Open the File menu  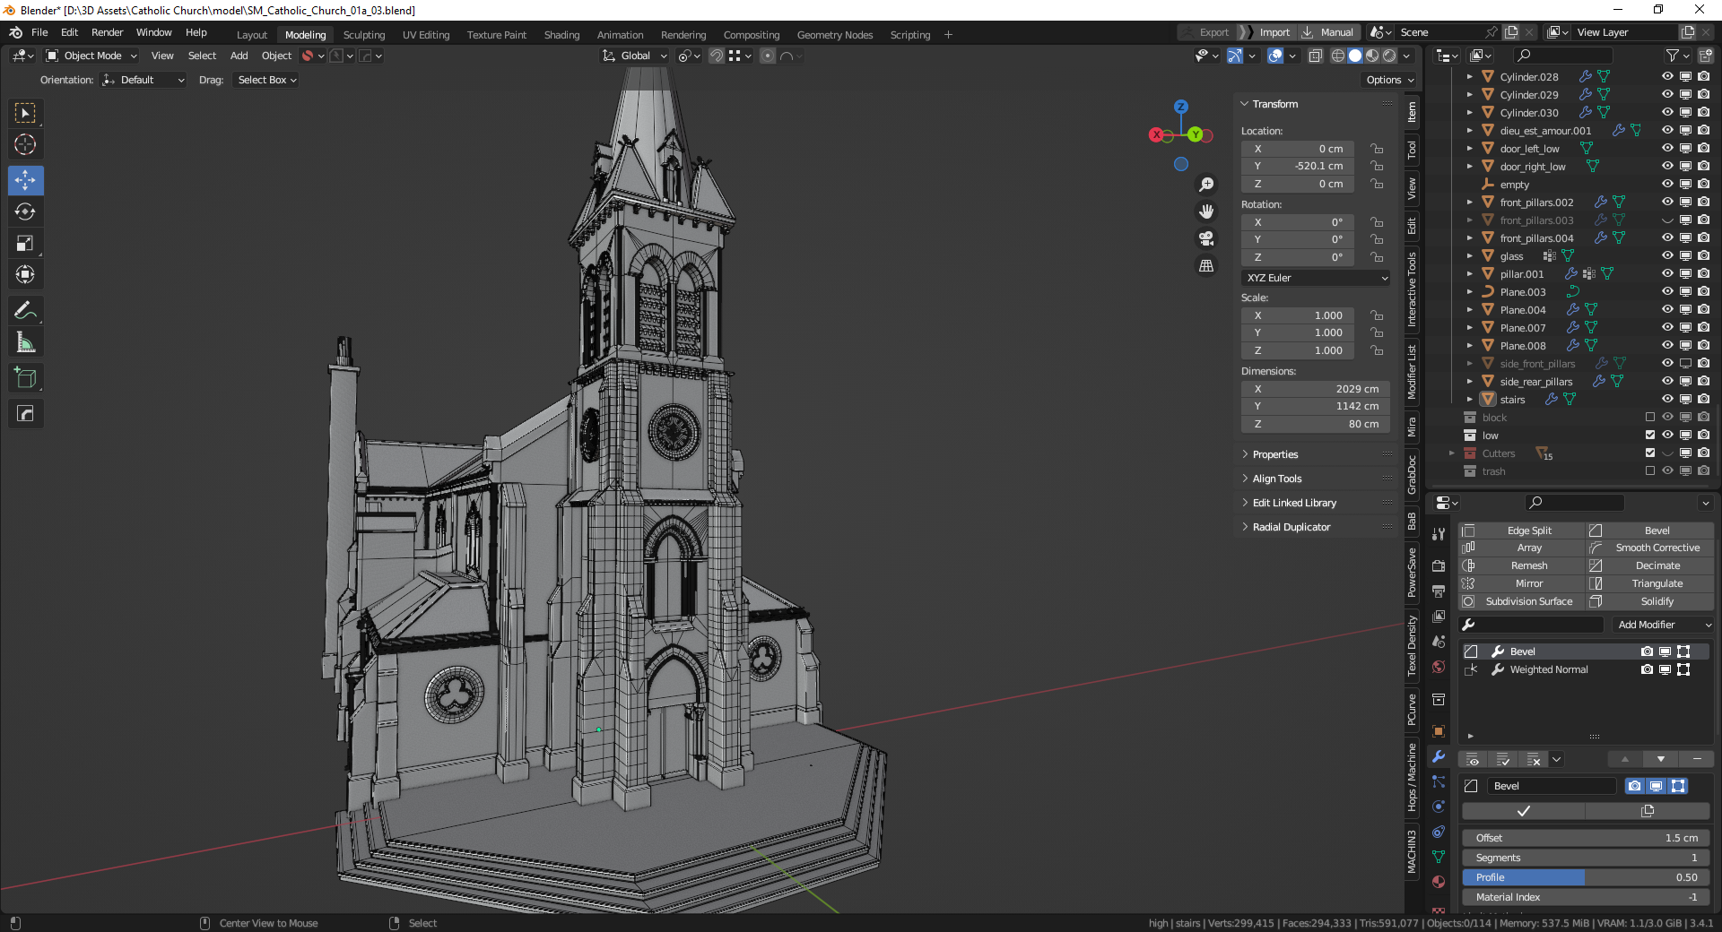coord(39,32)
